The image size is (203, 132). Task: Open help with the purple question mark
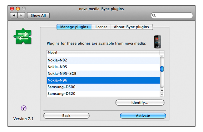pyautogui.click(x=23, y=108)
